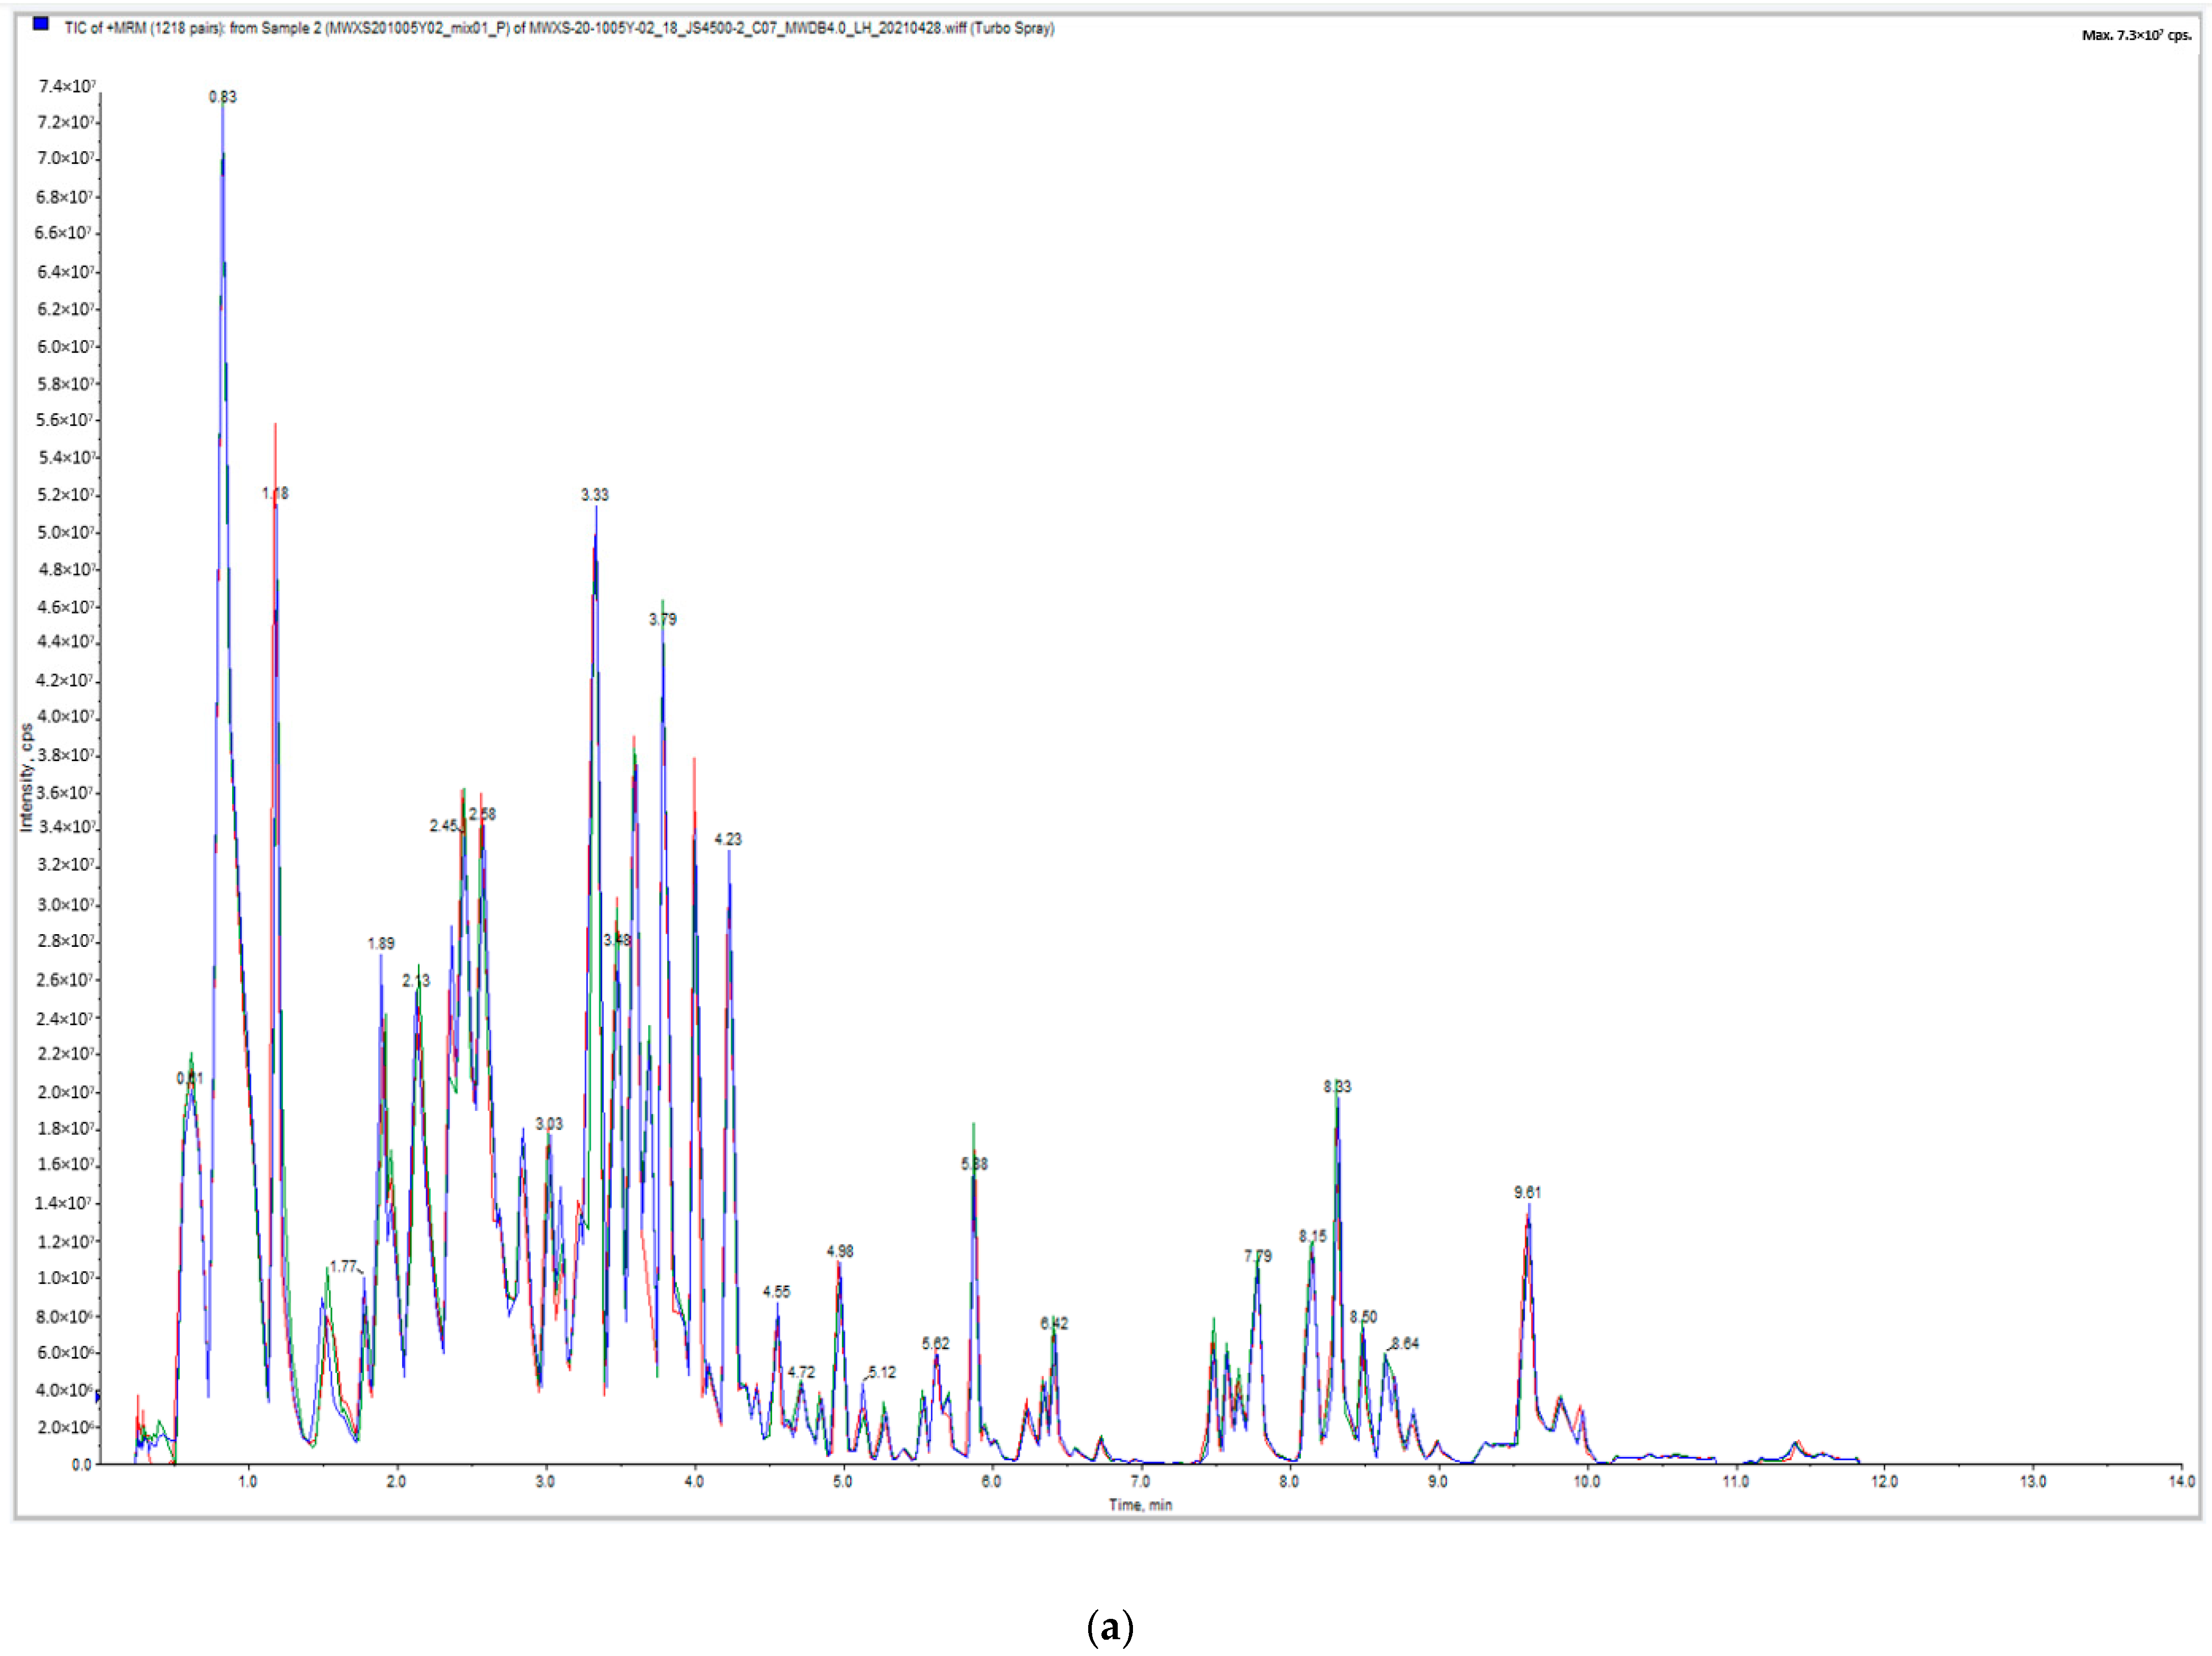This screenshot has width=2212, height=1656.
Task: Pick the 1.89 peak label
Action: tap(380, 943)
